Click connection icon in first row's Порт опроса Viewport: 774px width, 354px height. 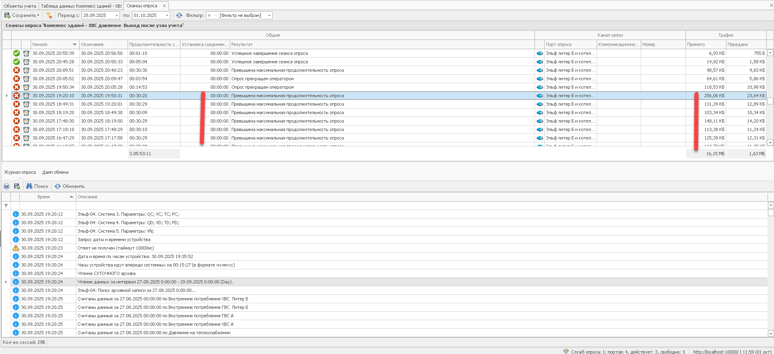click(539, 53)
